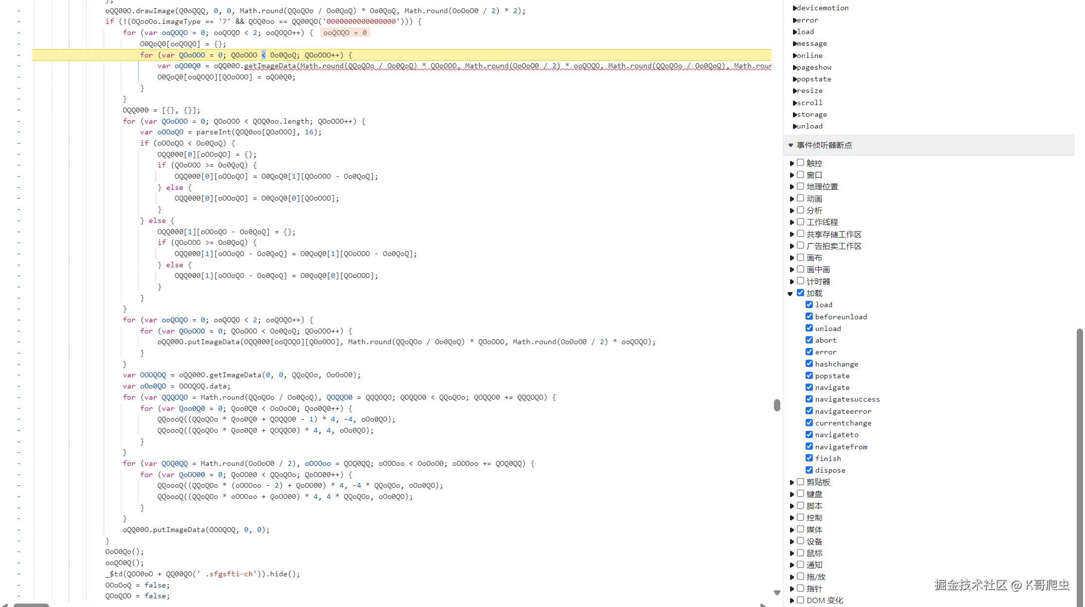1085x607 pixels.
Task: Toggle the navigatesuccess breakpoint checkbox
Action: pos(809,399)
